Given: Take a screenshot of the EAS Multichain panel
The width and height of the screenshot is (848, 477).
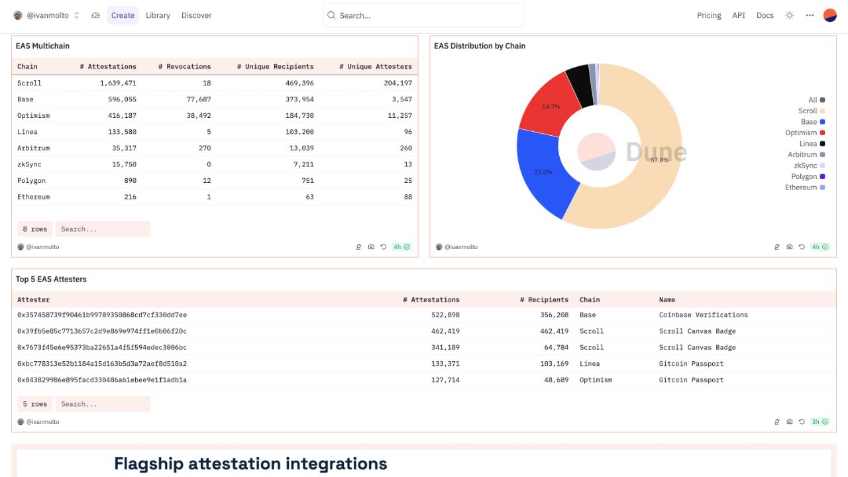Looking at the screenshot, I should pos(371,247).
